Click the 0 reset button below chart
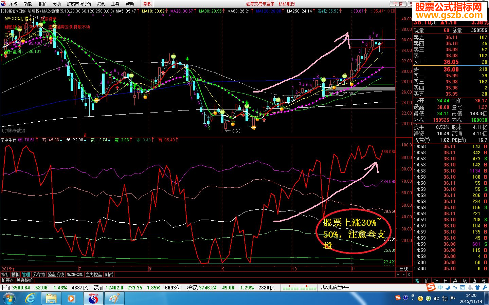 point(409,274)
